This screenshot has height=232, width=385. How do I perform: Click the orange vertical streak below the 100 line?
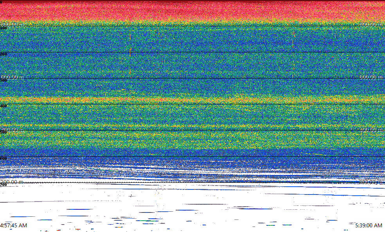pos(130,51)
